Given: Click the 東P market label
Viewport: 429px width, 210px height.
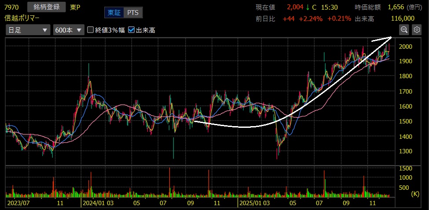Looking at the screenshot, I should [x=75, y=7].
